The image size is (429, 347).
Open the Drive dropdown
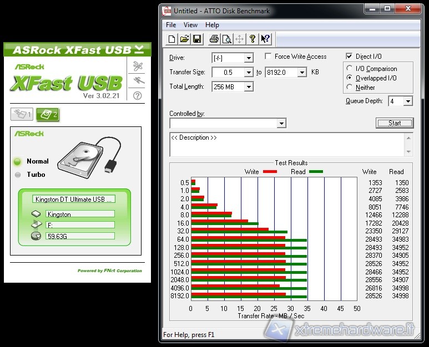[x=248, y=58]
